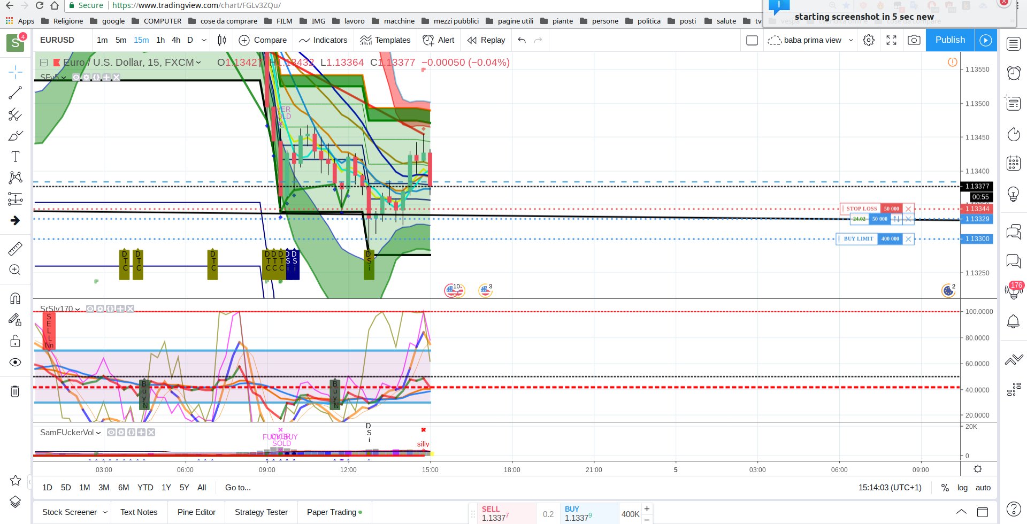1027x524 pixels.
Task: Open the measure ruler tool
Action: (15, 249)
